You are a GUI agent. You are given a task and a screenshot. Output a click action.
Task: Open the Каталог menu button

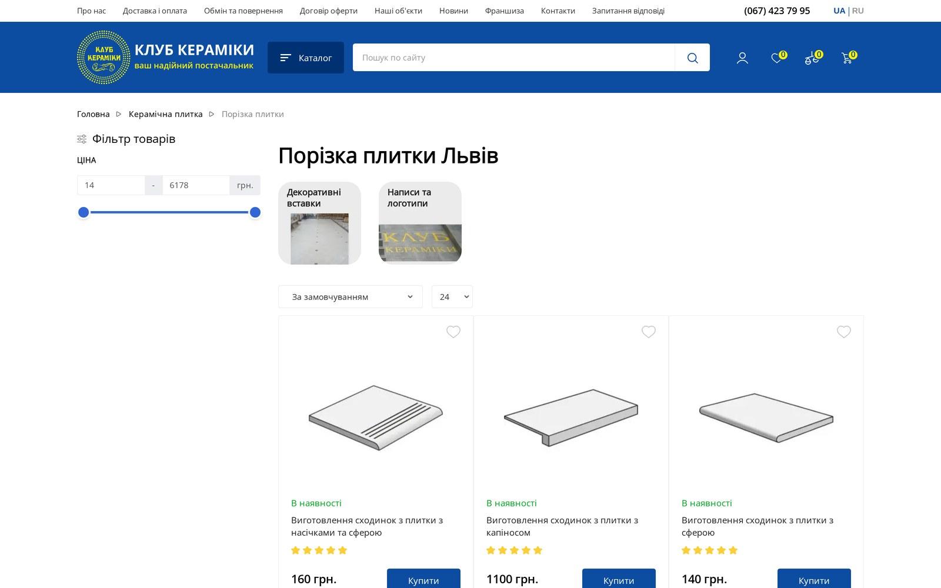click(x=306, y=58)
